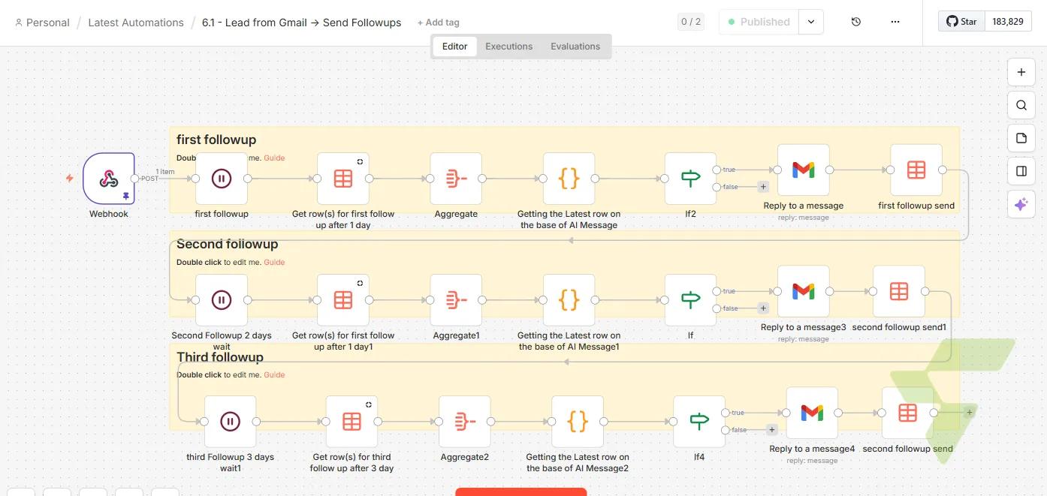Image resolution: width=1047 pixels, height=496 pixels.
Task: Add a sticky note from sidebar
Action: tap(1021, 138)
